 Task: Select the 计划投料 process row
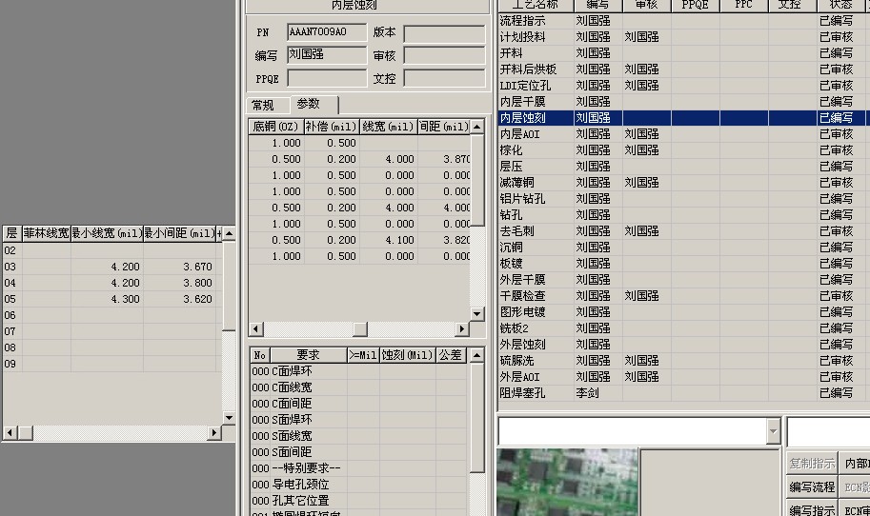point(684,36)
